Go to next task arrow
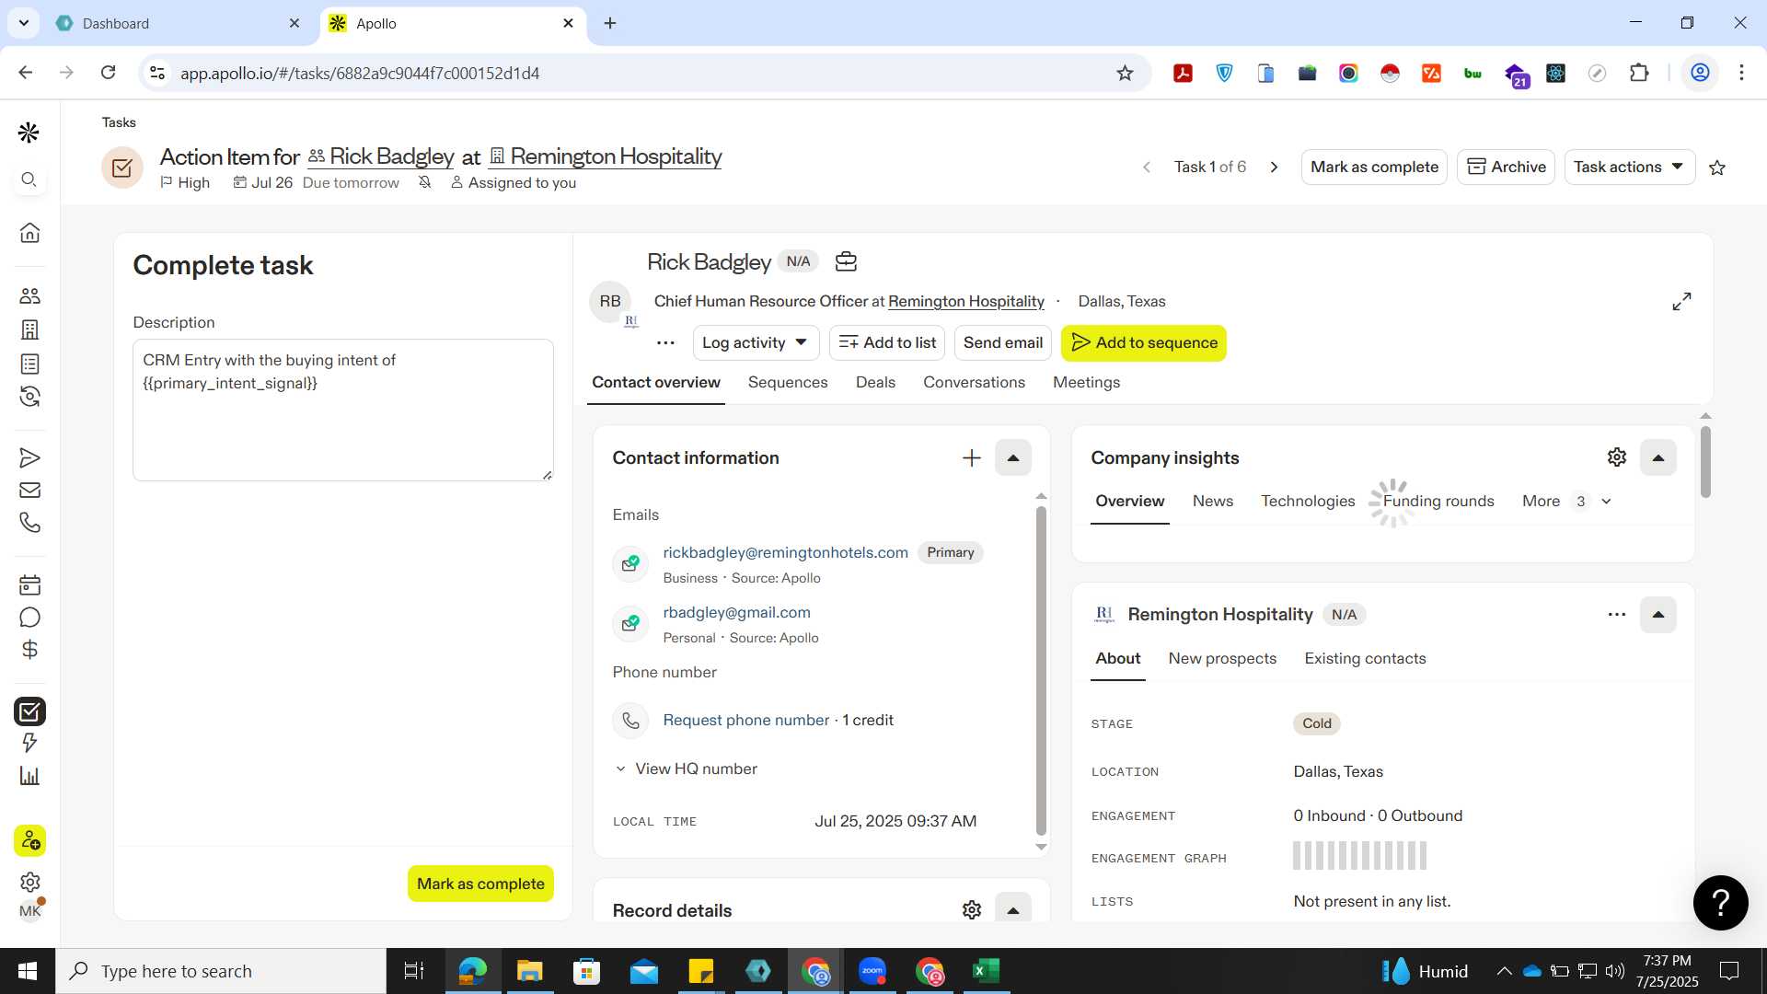 point(1274,167)
